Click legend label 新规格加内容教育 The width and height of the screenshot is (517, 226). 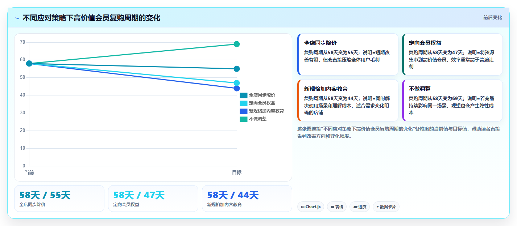266,111
